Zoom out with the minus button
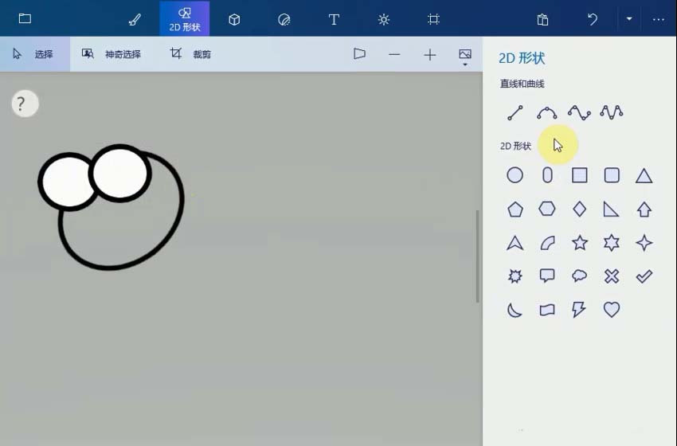 pyautogui.click(x=394, y=54)
